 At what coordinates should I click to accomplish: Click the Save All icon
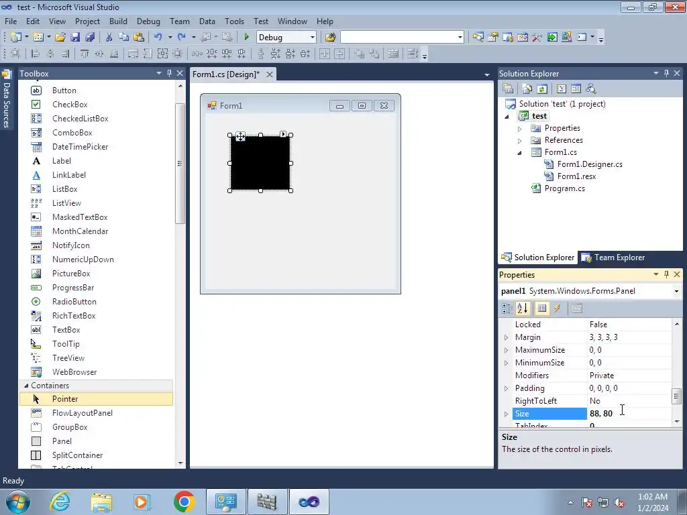[x=90, y=38]
